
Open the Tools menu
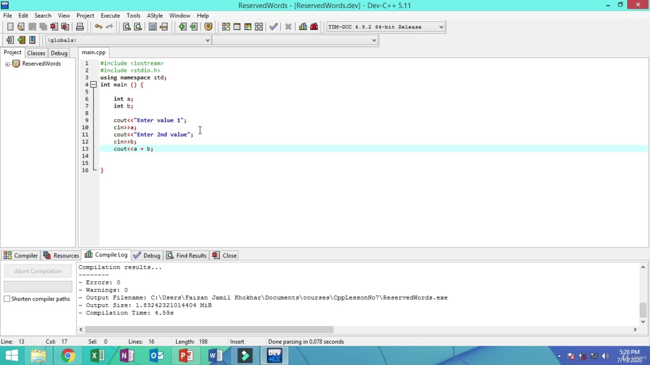(x=134, y=16)
